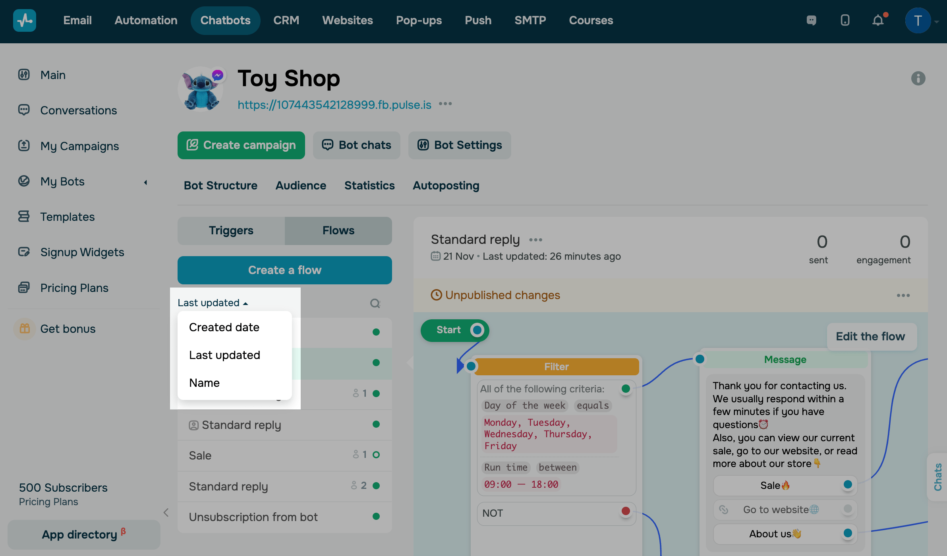947x556 pixels.
Task: Expand My Bots sidebar submenu arrow
Action: coord(145,182)
